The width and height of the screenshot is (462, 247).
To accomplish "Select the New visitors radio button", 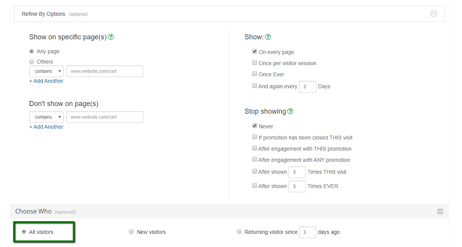I will point(131,232).
